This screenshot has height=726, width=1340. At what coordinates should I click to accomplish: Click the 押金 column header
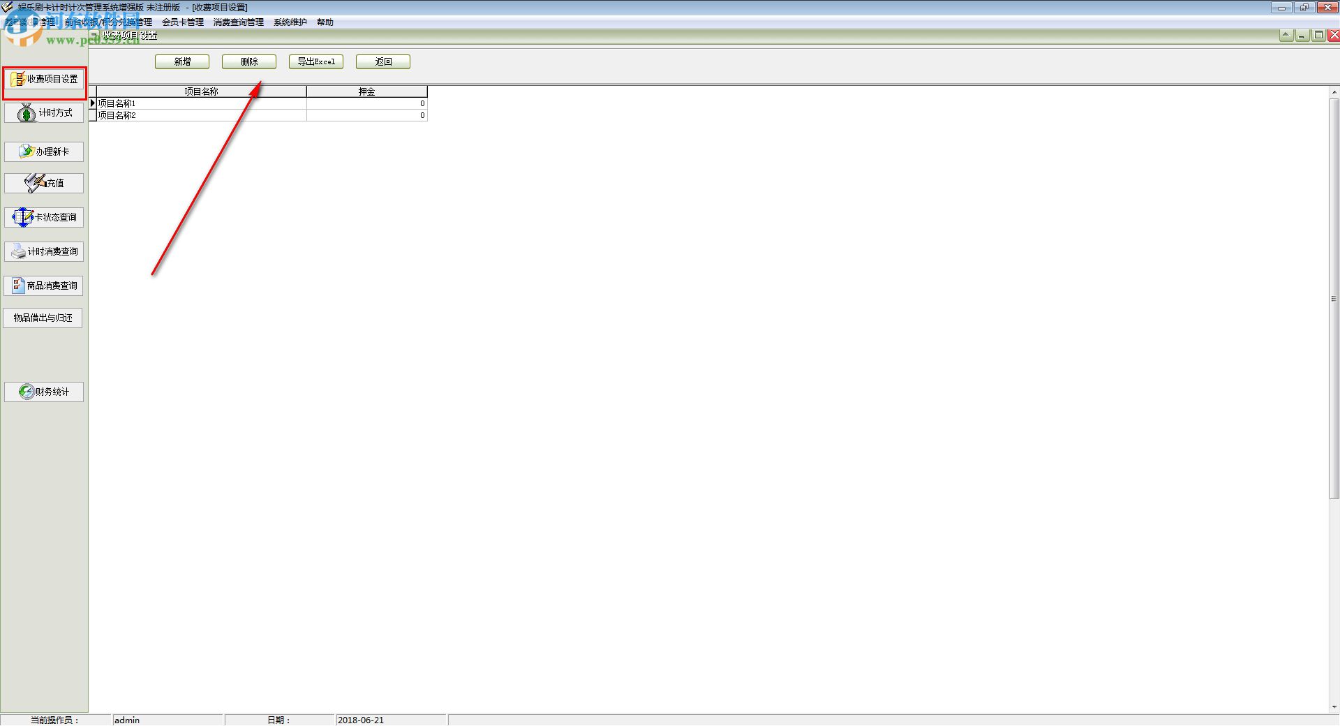pyautogui.click(x=367, y=91)
